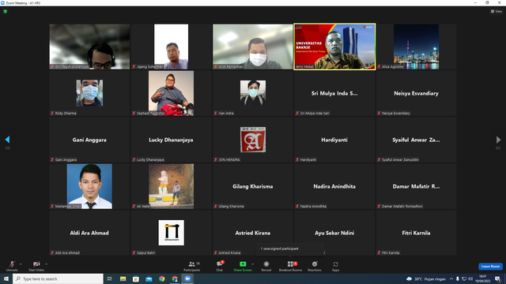Open the Reactions menu
The width and height of the screenshot is (506, 284).
[315, 266]
